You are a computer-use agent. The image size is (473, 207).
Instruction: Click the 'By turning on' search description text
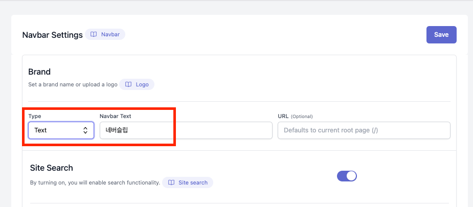(95, 182)
